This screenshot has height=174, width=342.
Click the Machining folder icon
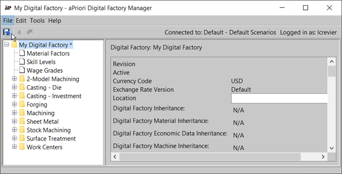(22, 113)
